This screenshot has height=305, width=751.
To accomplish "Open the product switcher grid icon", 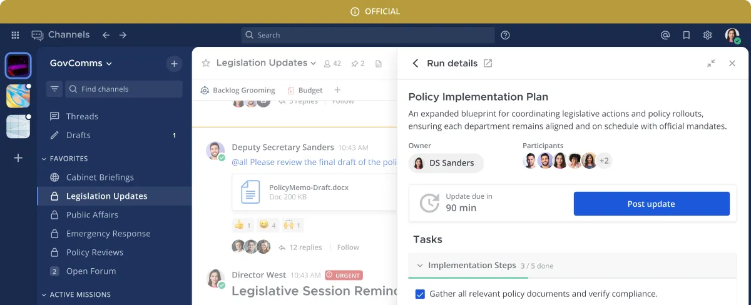I will (x=15, y=35).
